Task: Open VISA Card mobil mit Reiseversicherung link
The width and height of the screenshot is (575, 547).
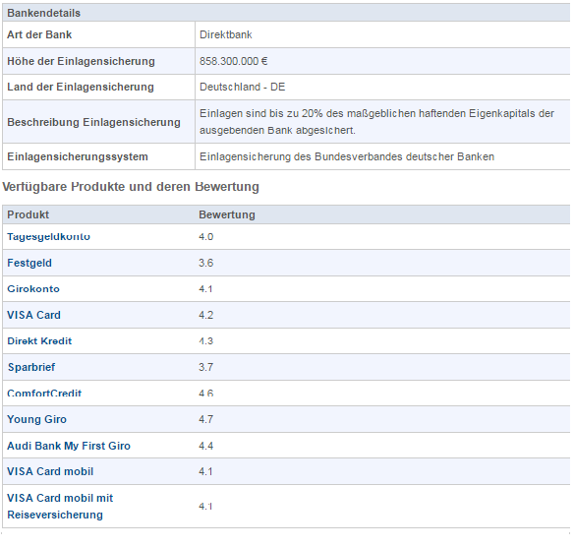Action: coord(60,507)
